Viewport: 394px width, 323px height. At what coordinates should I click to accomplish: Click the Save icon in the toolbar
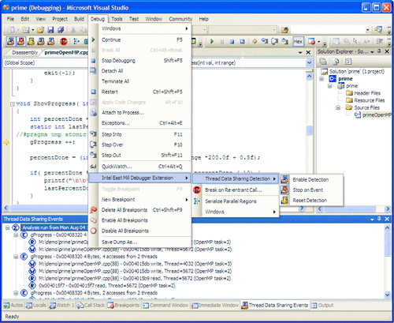50,30
